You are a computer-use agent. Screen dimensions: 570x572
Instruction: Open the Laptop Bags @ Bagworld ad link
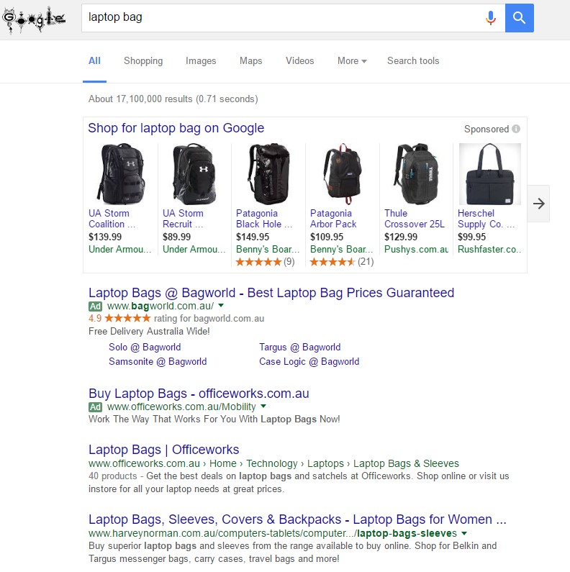[271, 293]
